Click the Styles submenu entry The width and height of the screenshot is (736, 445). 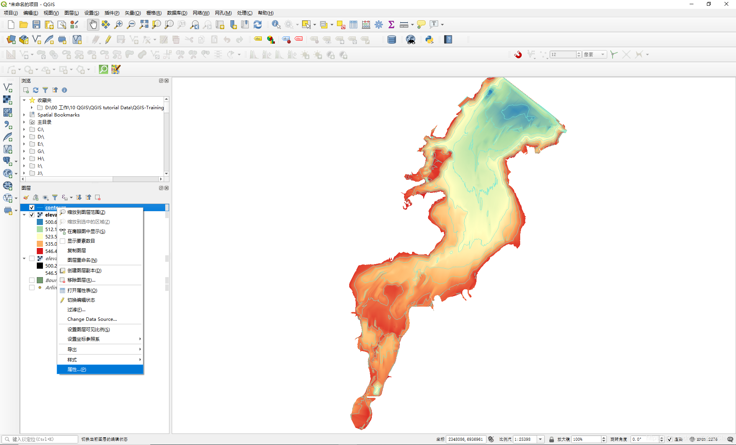click(100, 360)
